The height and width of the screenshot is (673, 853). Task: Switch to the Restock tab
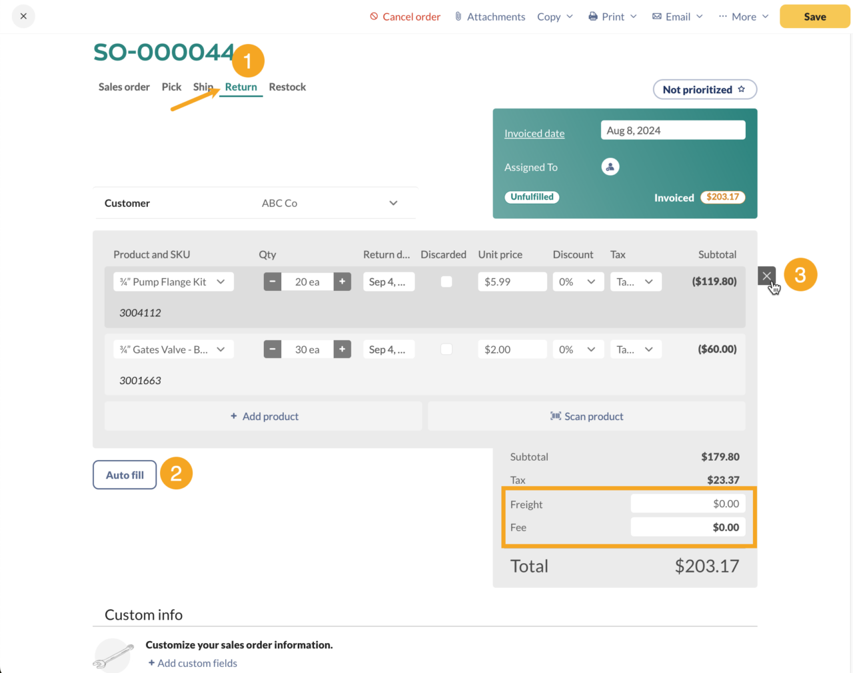point(287,87)
